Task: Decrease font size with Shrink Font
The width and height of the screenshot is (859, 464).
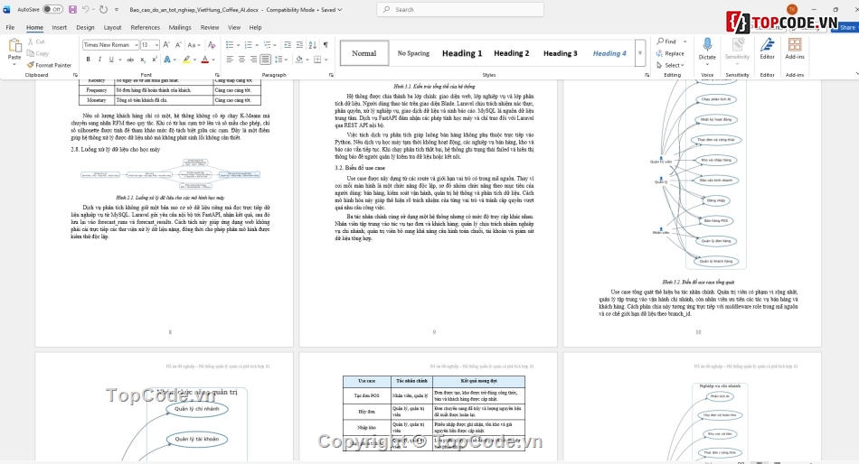Action: coord(178,45)
